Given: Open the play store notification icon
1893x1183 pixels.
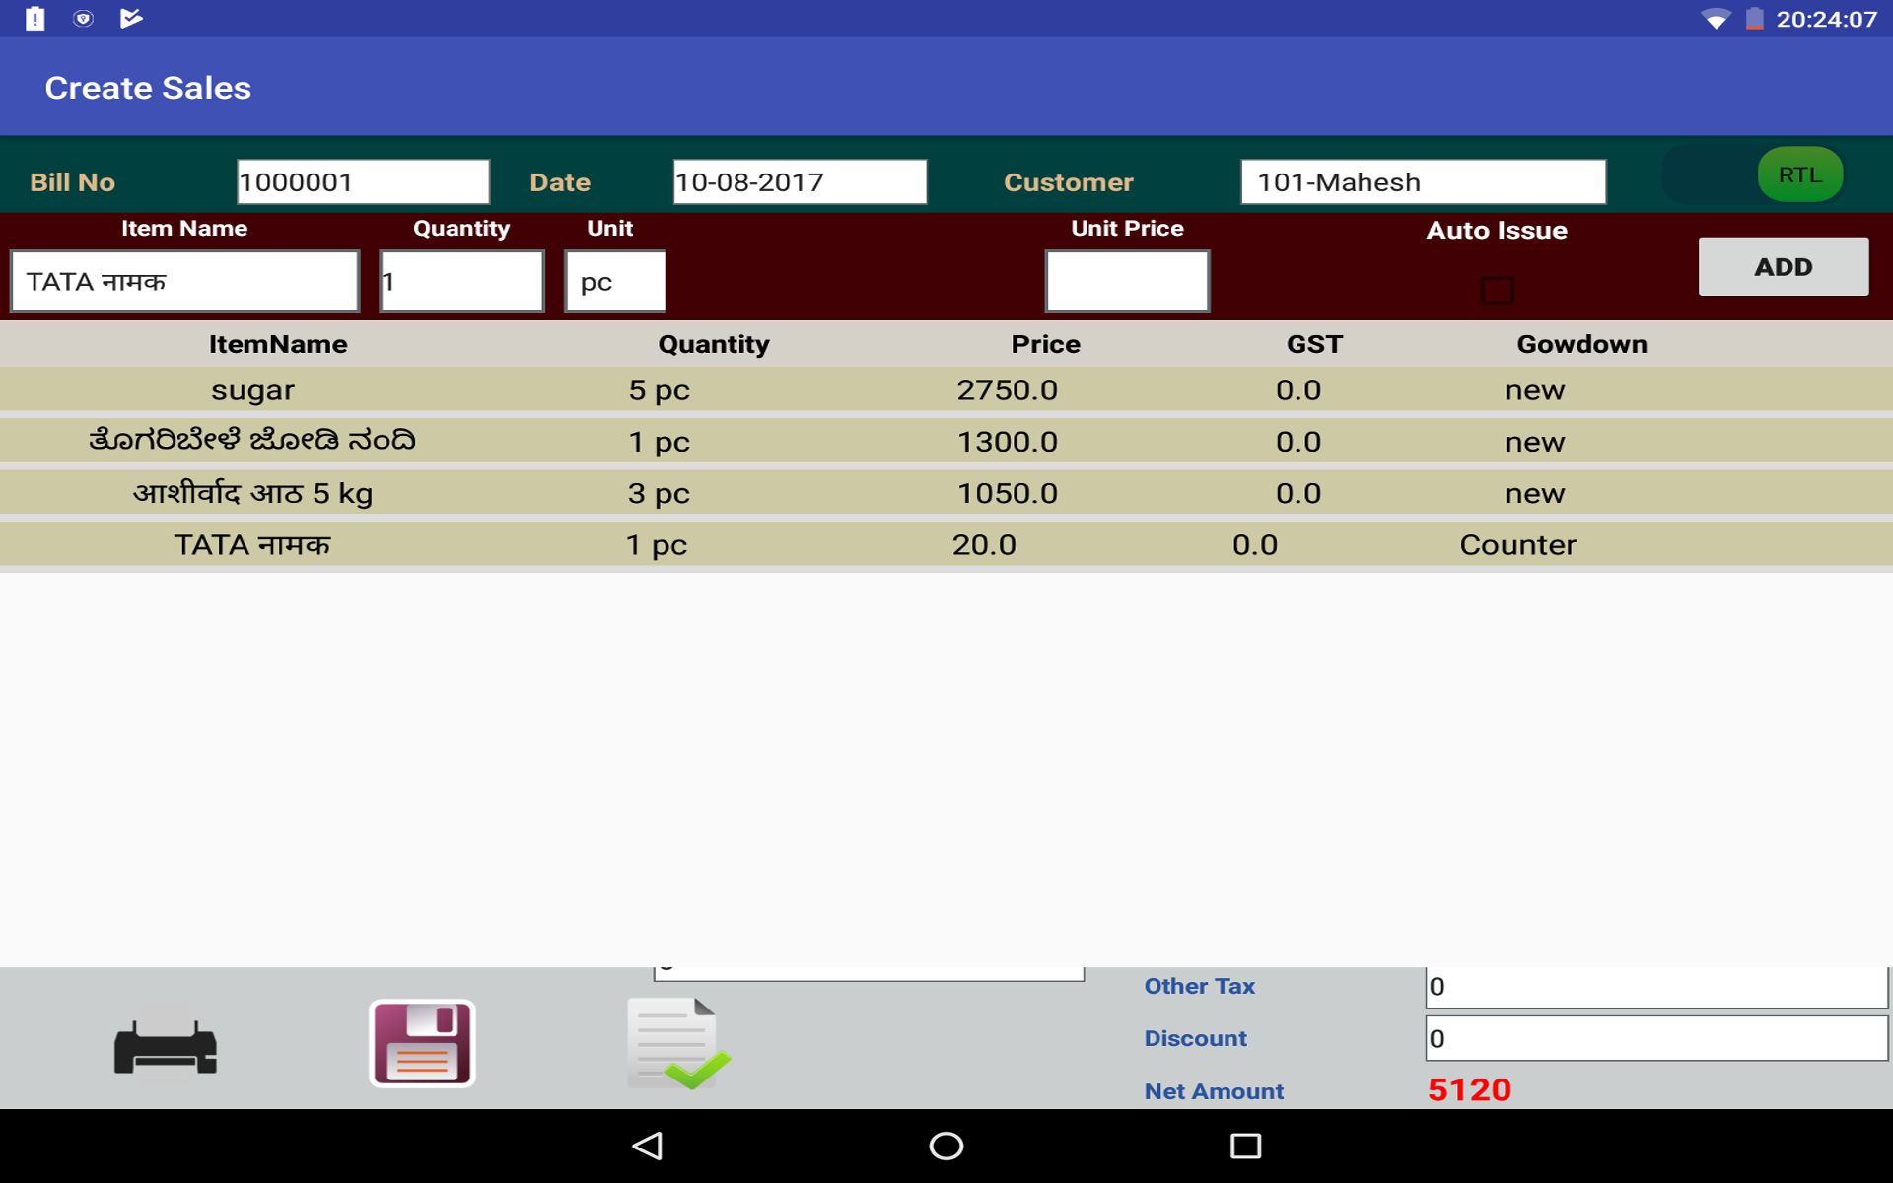Looking at the screenshot, I should coord(131,19).
